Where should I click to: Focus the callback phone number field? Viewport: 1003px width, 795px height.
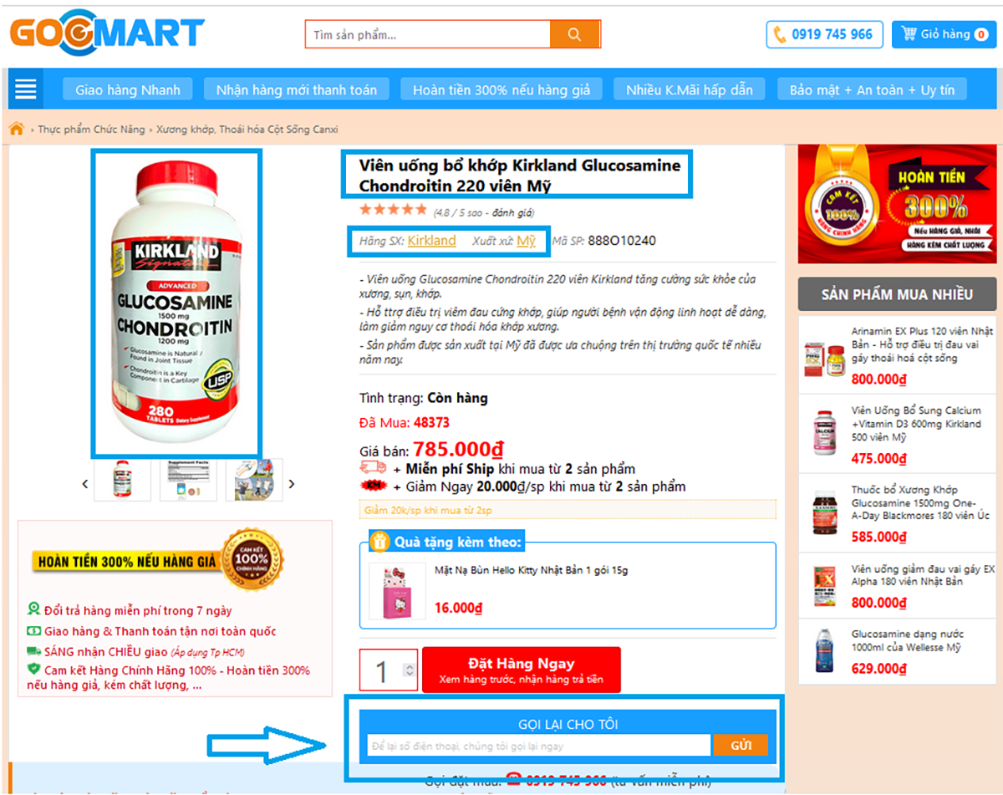(x=539, y=746)
